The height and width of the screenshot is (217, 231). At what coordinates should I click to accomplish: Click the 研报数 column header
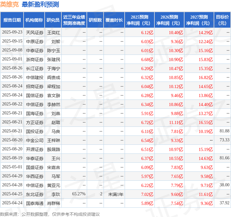[95, 20]
